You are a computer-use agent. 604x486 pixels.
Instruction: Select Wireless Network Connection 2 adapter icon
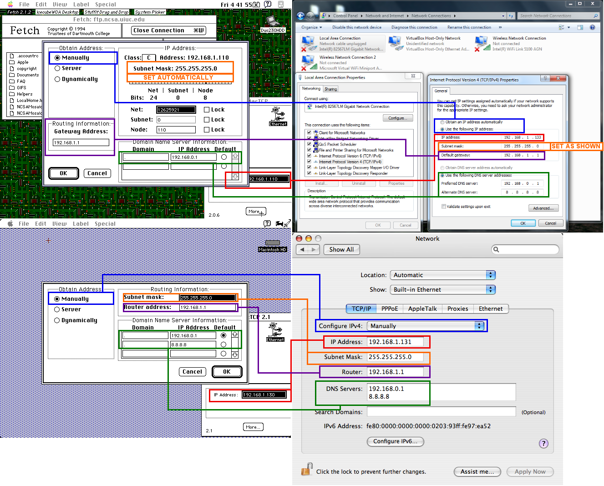pos(309,63)
